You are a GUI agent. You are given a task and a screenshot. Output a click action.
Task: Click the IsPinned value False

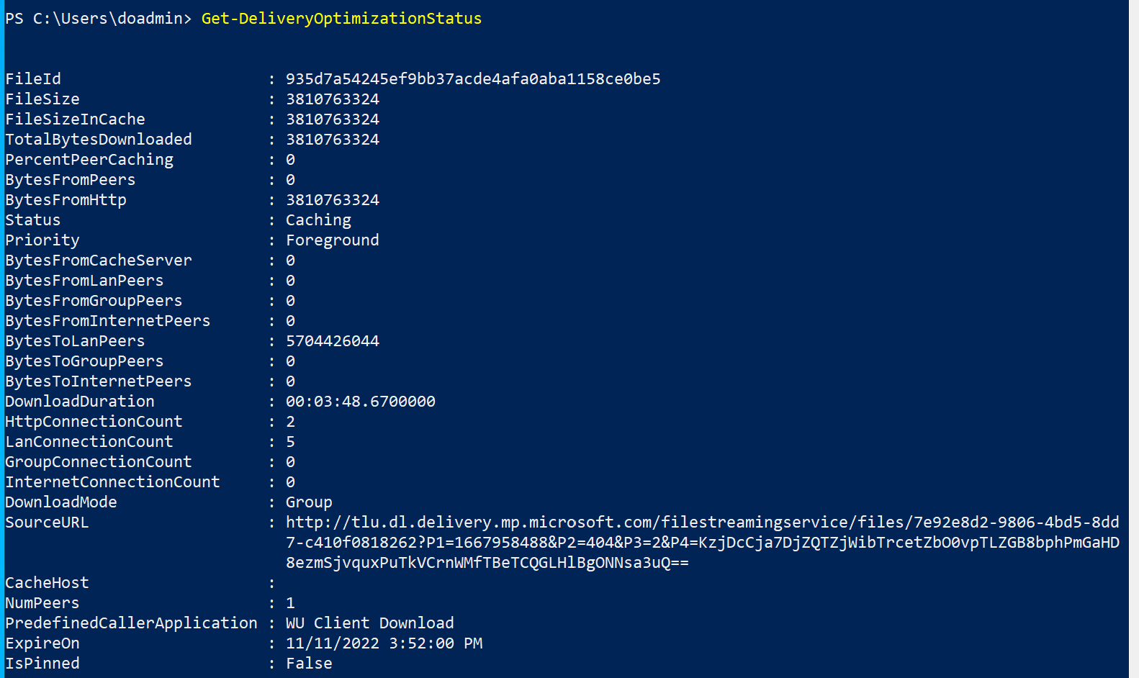point(309,664)
